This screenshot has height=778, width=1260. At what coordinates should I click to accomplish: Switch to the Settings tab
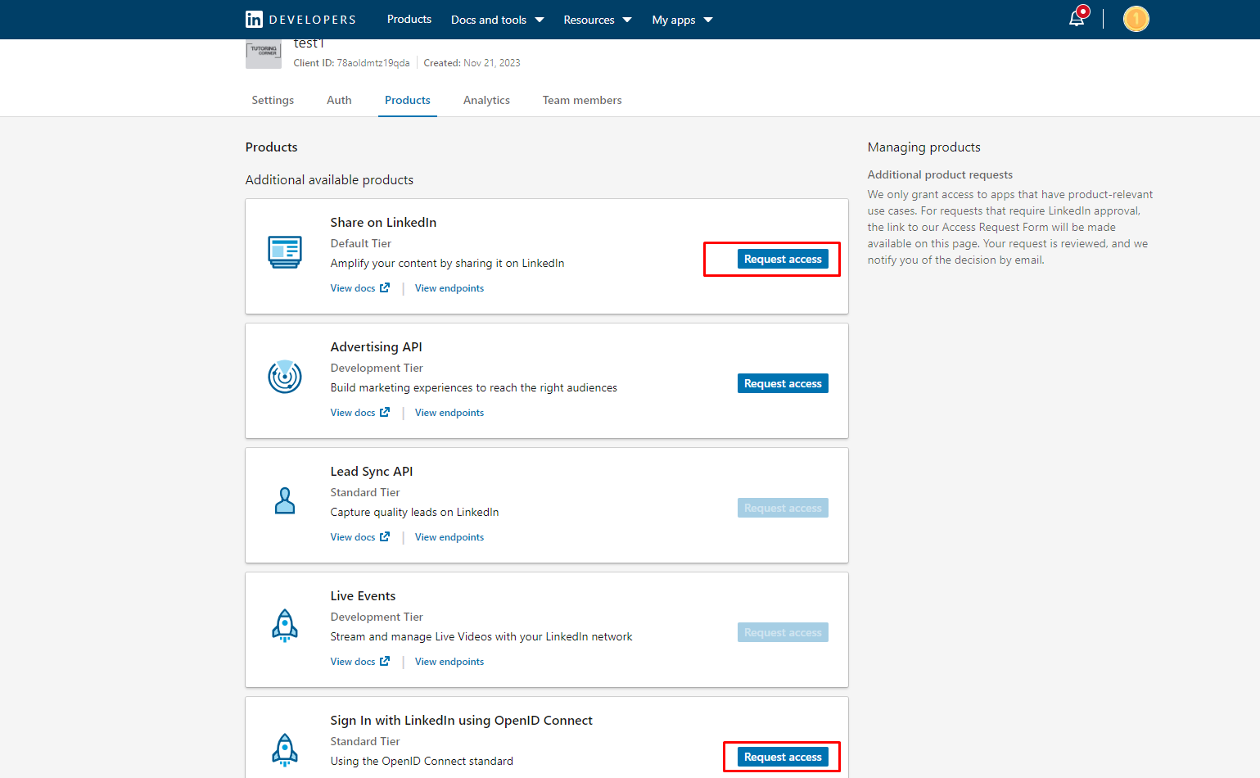272,100
